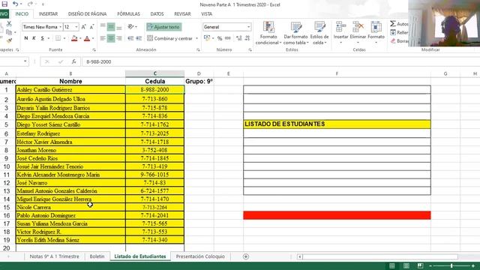480x270 pixels.
Task: Click the zoom slider handle
Action: coord(451,265)
